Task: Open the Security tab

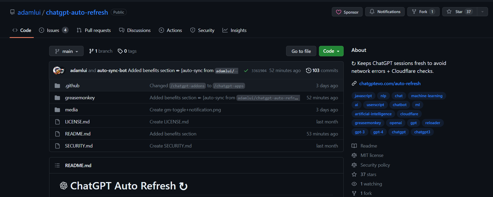Action: tap(202, 30)
